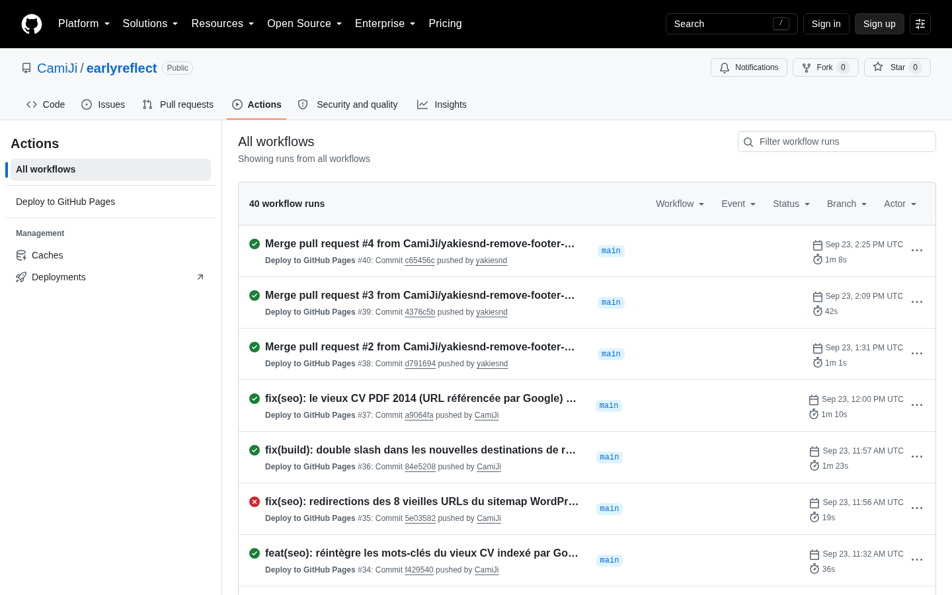Open run titled Merge pull request #4
Screen dimensions: 952x595
coord(420,243)
